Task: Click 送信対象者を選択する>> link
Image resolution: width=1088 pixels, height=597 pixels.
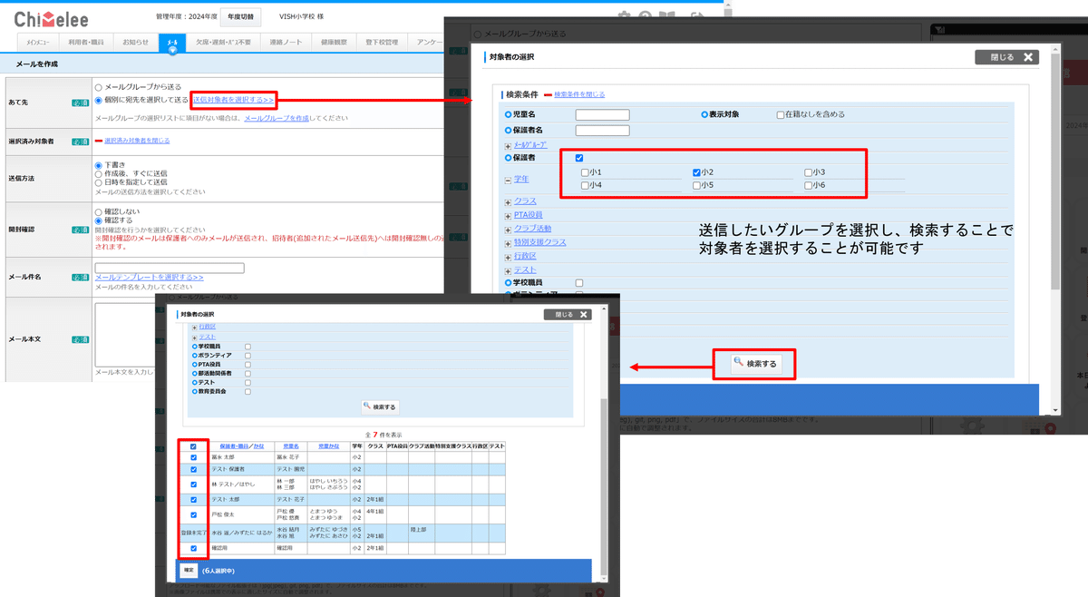Action: point(232,100)
